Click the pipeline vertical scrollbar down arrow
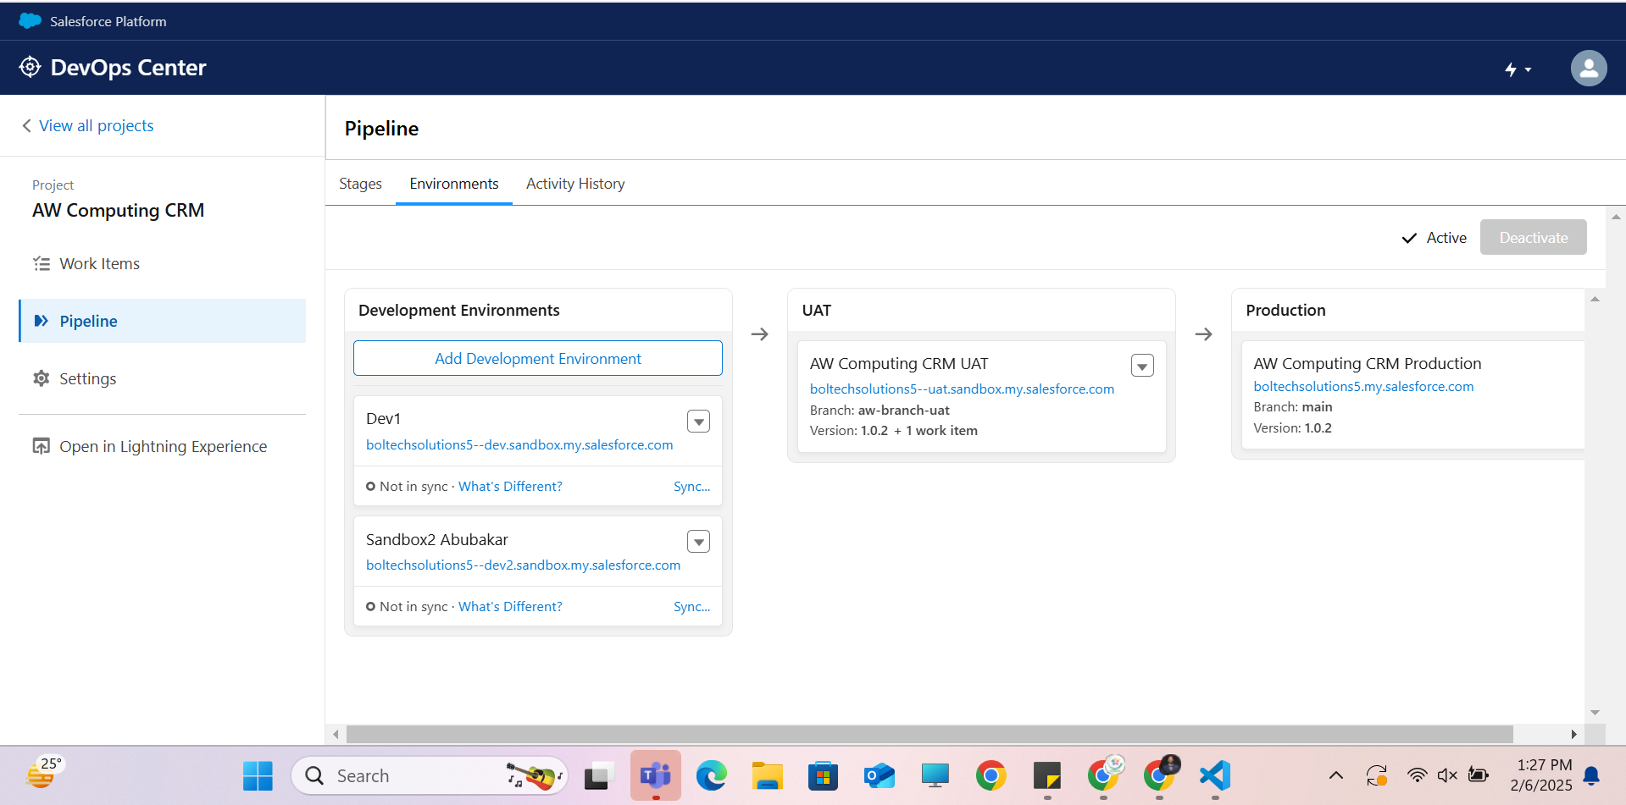The width and height of the screenshot is (1626, 805). [1595, 713]
